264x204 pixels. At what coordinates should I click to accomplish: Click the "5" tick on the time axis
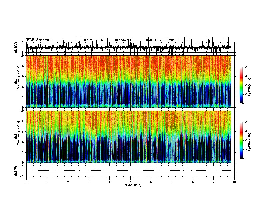coord(130,182)
